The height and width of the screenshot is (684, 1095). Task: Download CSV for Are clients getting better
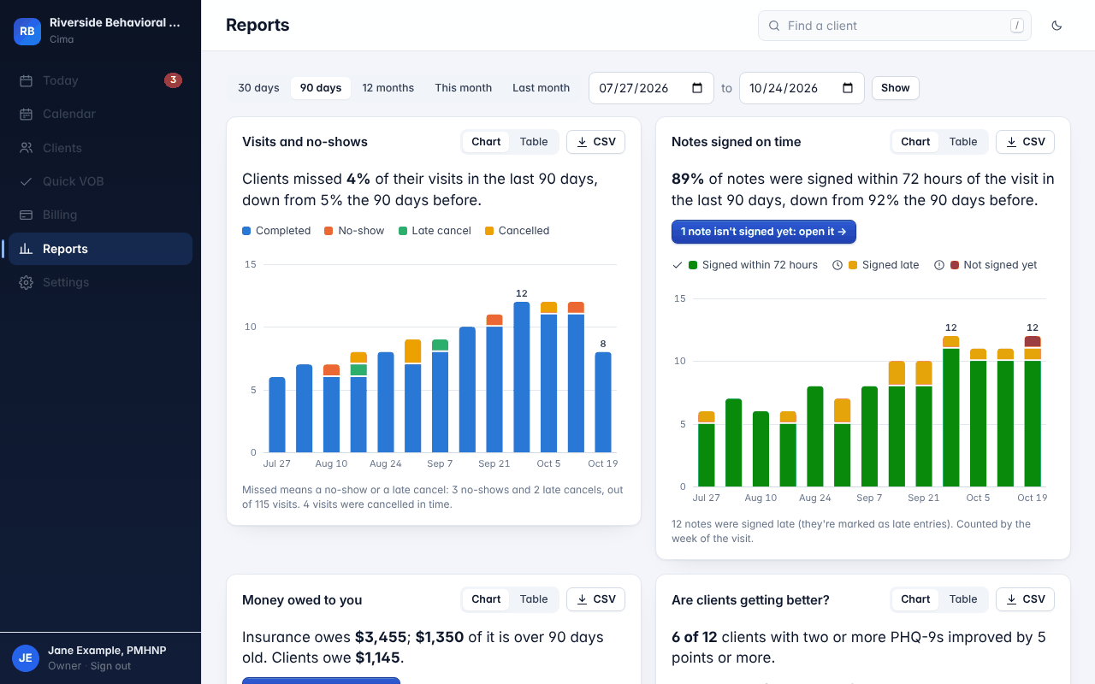point(1025,599)
